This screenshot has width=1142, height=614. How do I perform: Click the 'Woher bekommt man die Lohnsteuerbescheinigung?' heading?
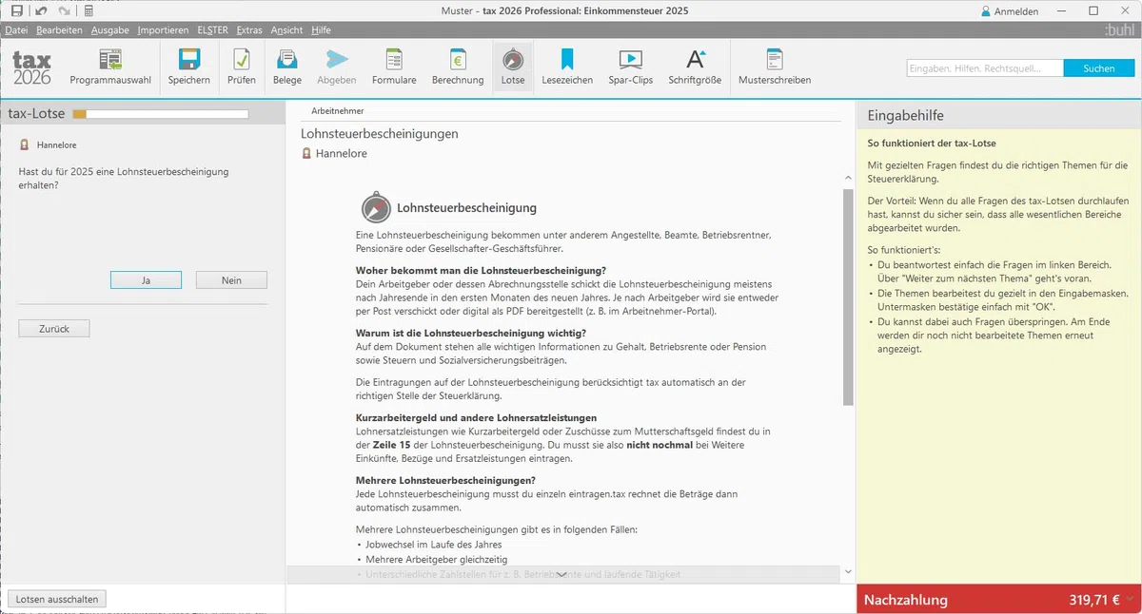point(481,271)
